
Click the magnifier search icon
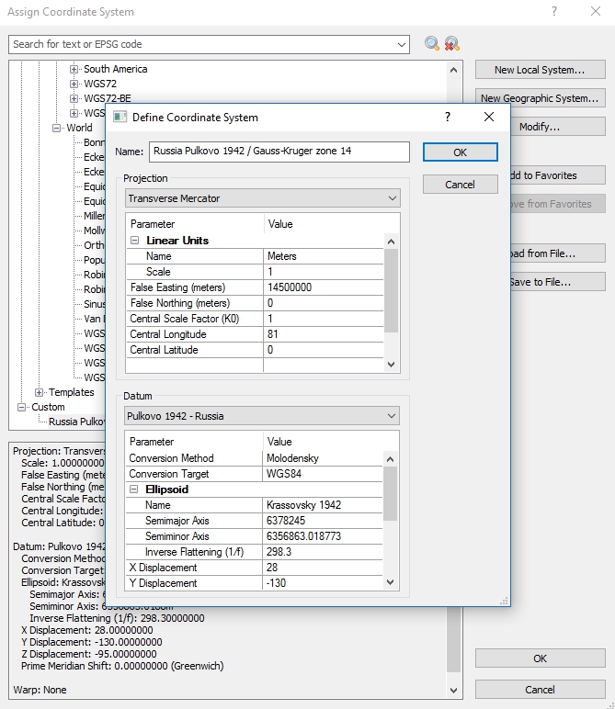click(432, 44)
